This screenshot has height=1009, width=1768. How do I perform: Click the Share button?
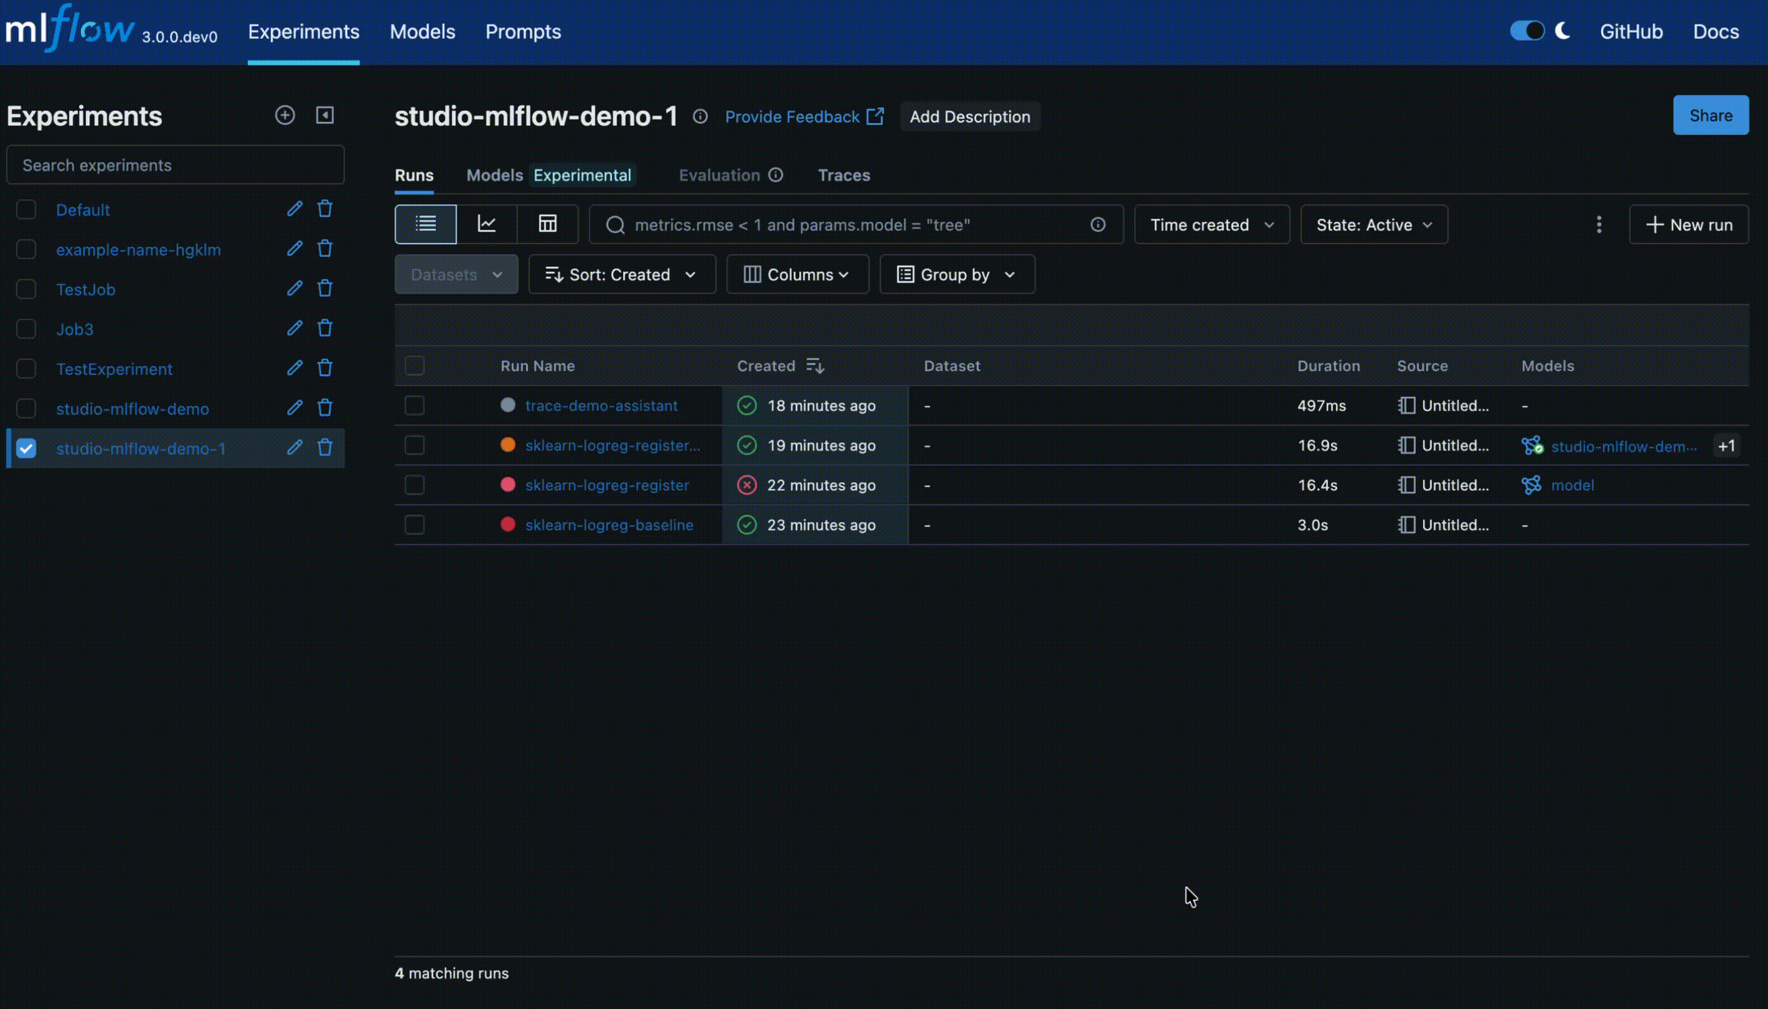[x=1711, y=115]
